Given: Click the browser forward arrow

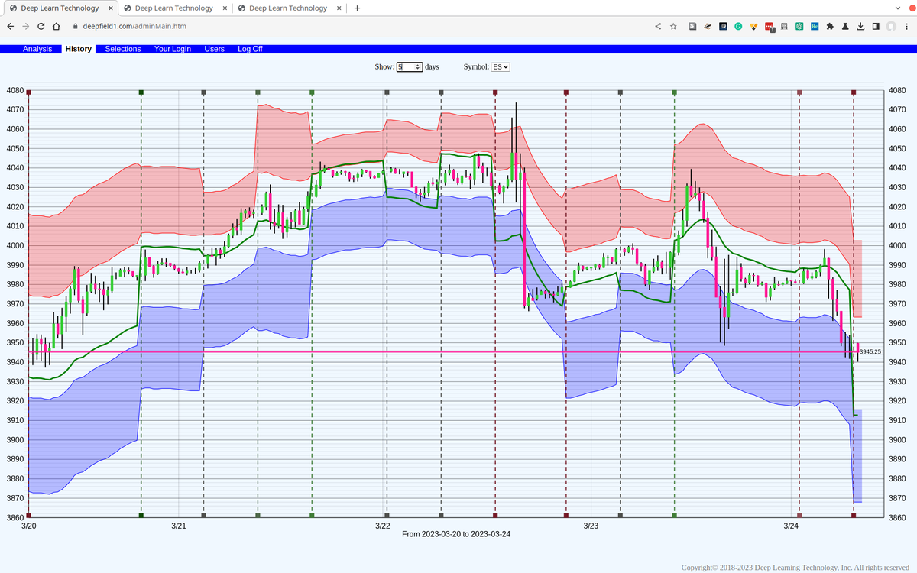Looking at the screenshot, I should (x=26, y=26).
